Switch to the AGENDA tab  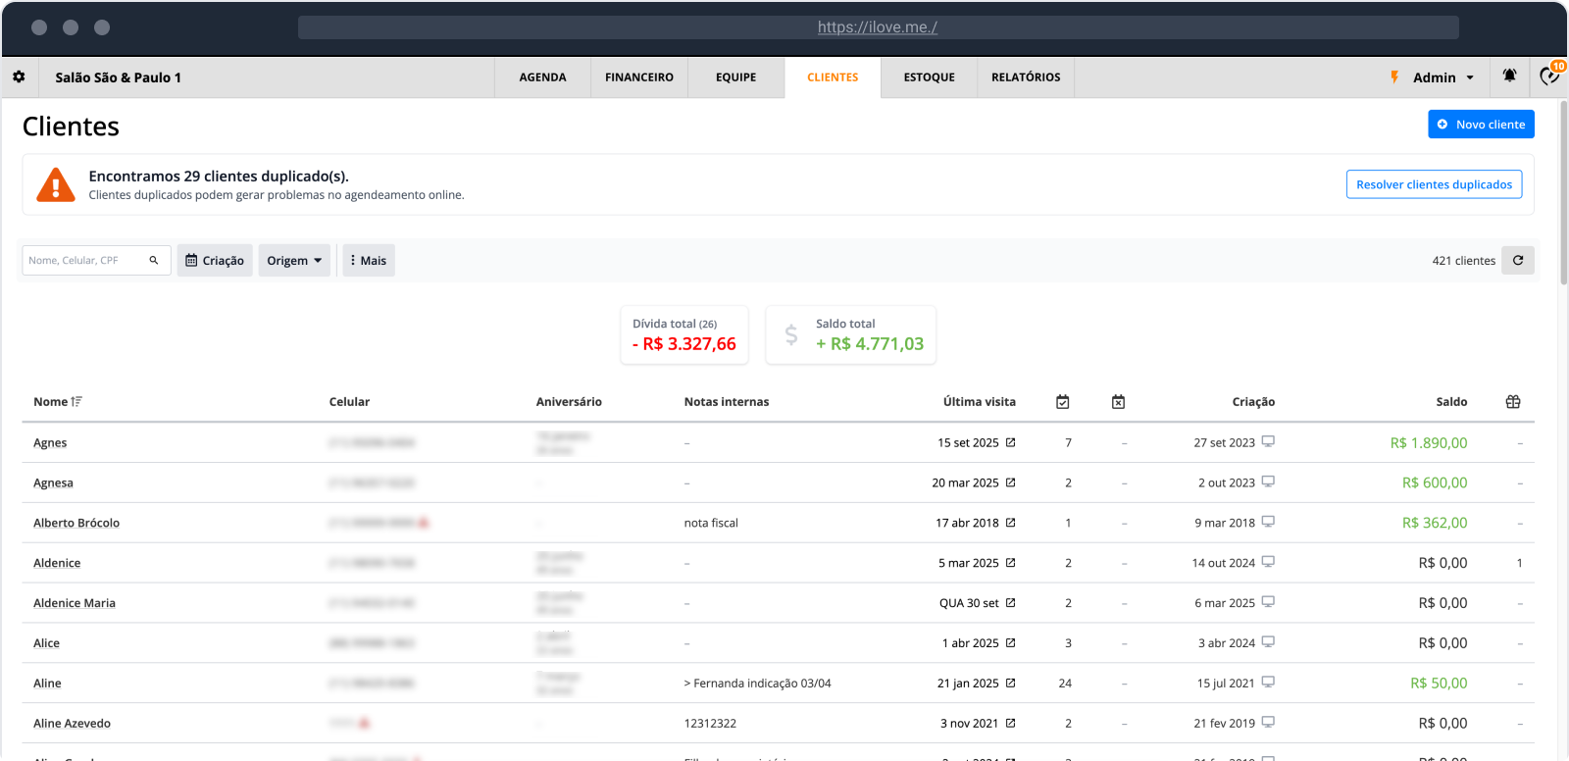click(x=542, y=77)
